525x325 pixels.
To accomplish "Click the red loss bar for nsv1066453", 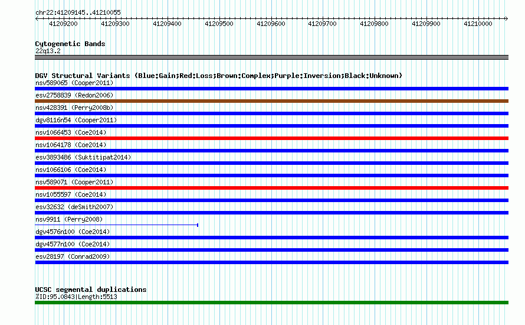I will tap(271, 138).
